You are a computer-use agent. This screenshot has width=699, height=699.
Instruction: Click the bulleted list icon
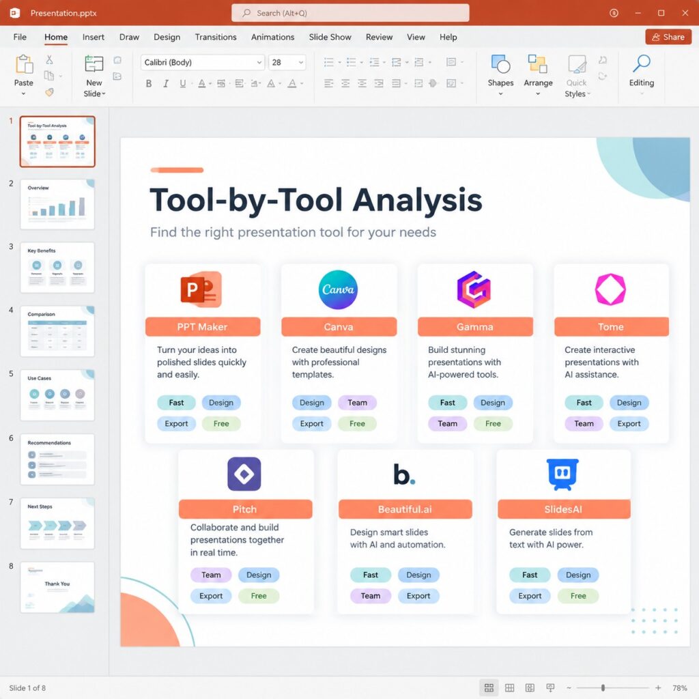(x=328, y=62)
